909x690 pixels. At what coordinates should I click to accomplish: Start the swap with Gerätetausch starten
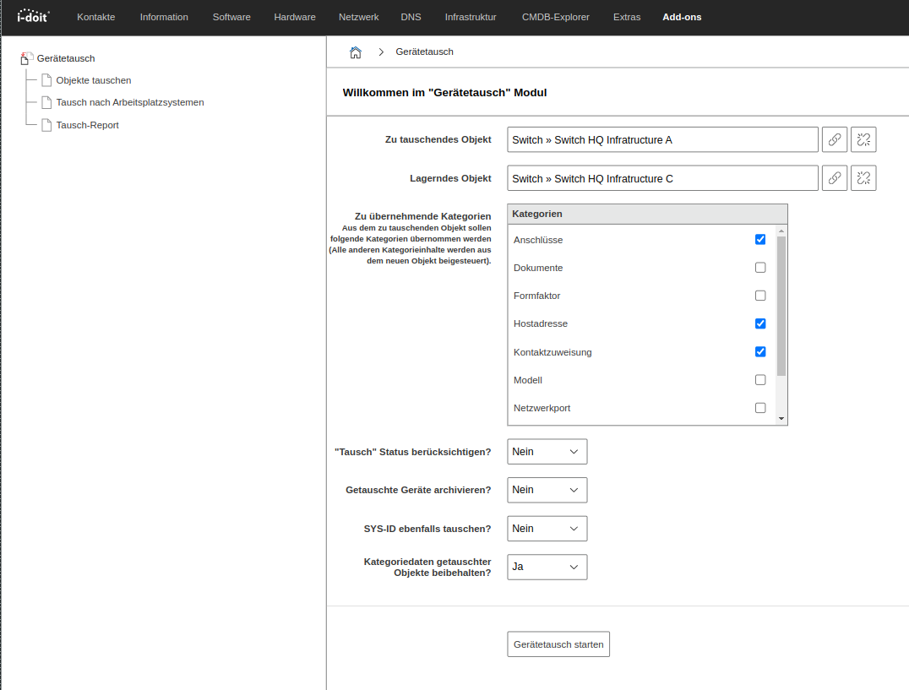click(x=558, y=644)
